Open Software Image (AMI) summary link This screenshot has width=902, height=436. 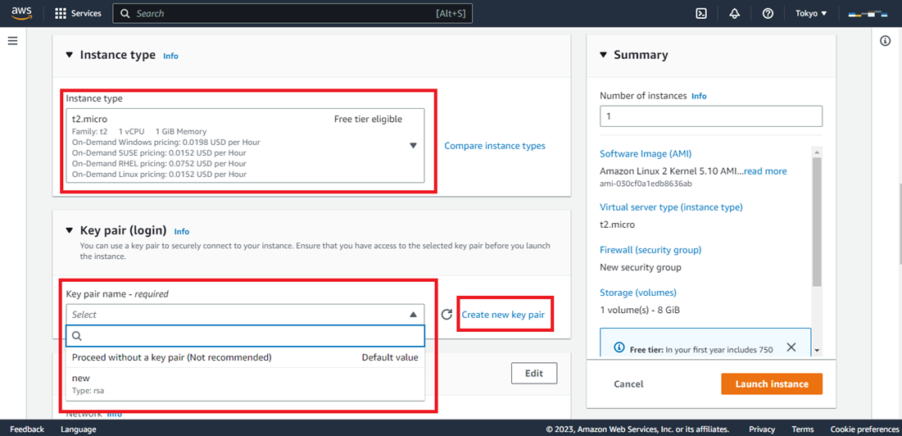(x=646, y=154)
